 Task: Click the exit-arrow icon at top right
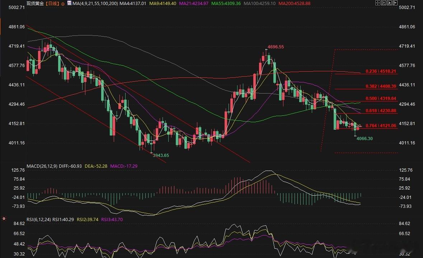pyautogui.click(x=395, y=3)
